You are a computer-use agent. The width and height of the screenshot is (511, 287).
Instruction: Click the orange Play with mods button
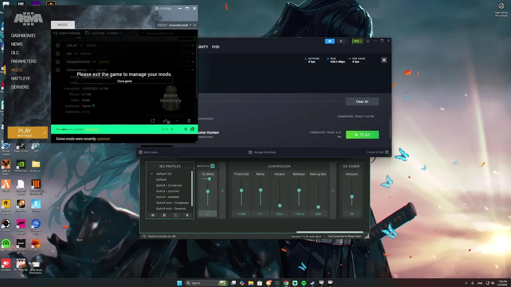[24, 132]
